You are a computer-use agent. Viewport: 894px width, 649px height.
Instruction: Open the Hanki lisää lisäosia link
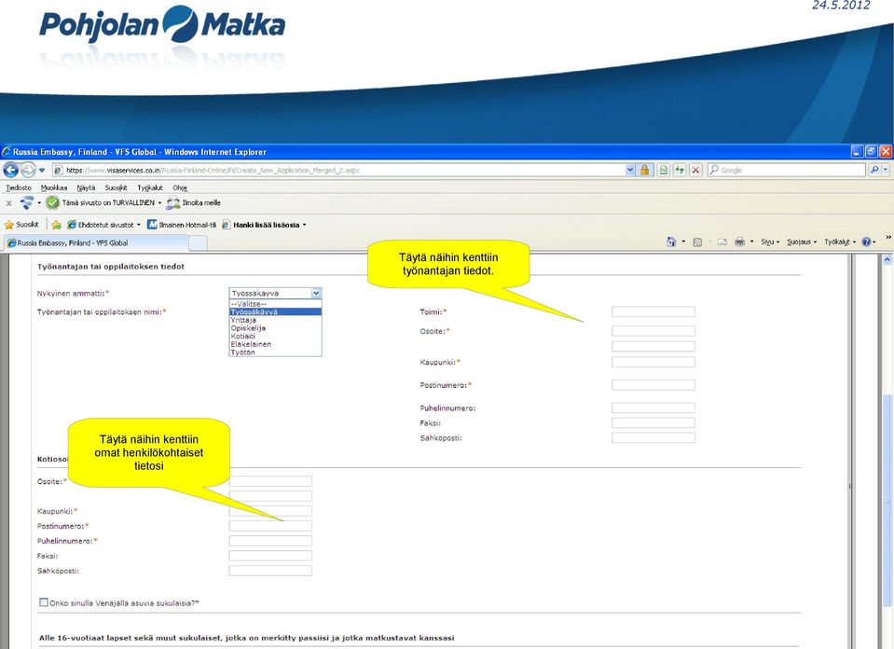tap(264, 225)
